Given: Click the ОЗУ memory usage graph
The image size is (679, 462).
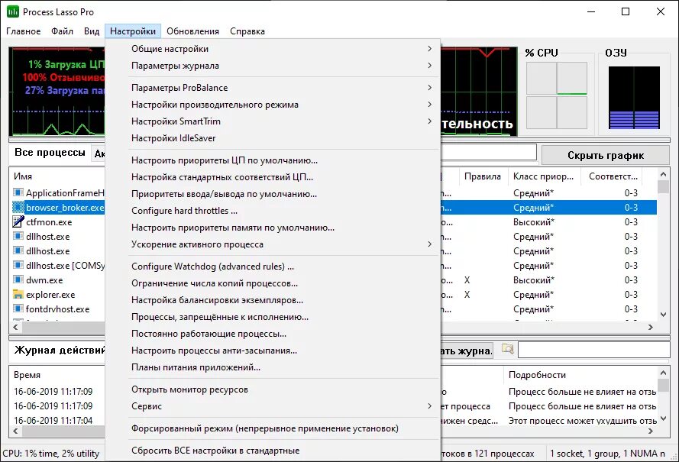Looking at the screenshot, I should (x=634, y=98).
